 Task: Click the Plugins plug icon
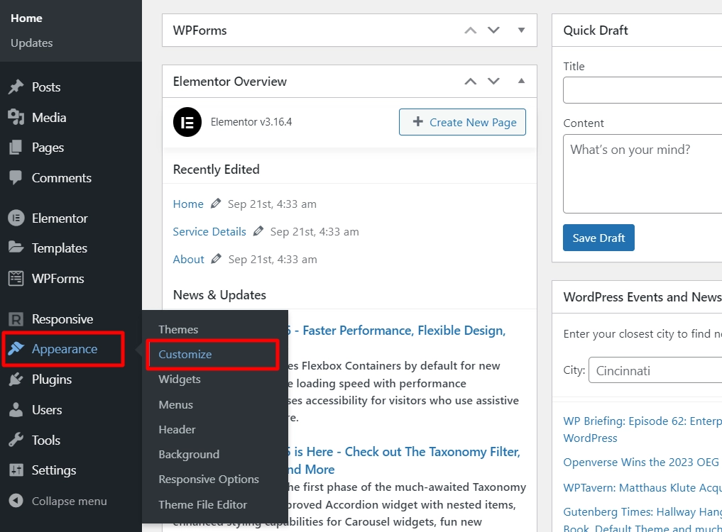(16, 379)
